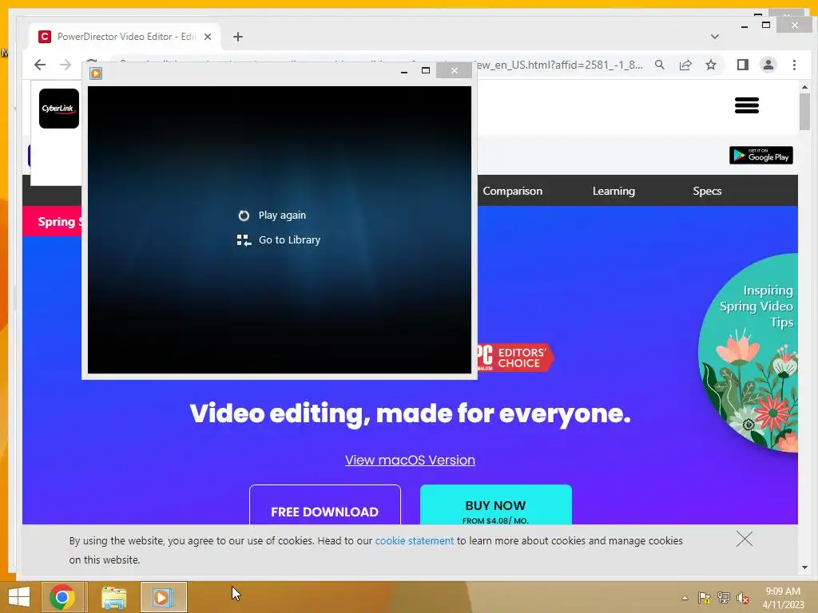
Task: Expand Chrome tab search chevron
Action: (x=715, y=37)
